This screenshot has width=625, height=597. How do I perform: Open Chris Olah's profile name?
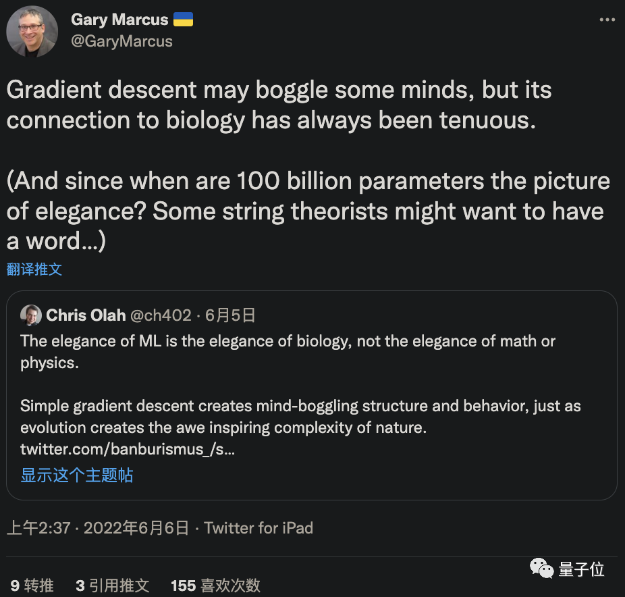tap(86, 315)
